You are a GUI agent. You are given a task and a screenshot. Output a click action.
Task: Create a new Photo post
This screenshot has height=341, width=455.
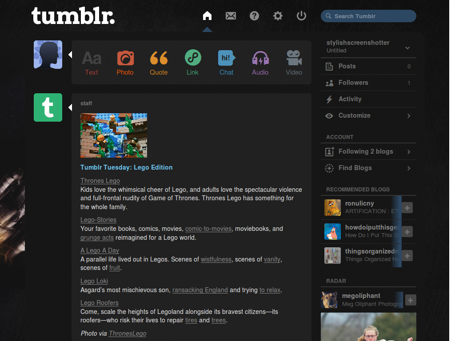pyautogui.click(x=125, y=63)
